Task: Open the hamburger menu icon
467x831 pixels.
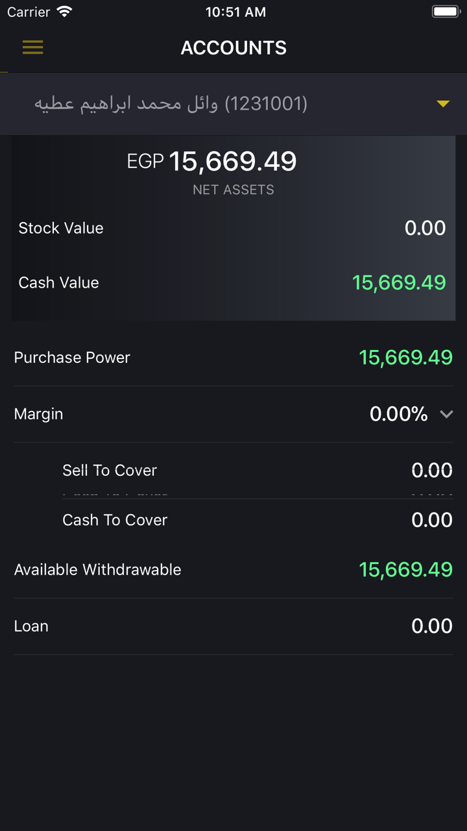Action: (x=32, y=47)
